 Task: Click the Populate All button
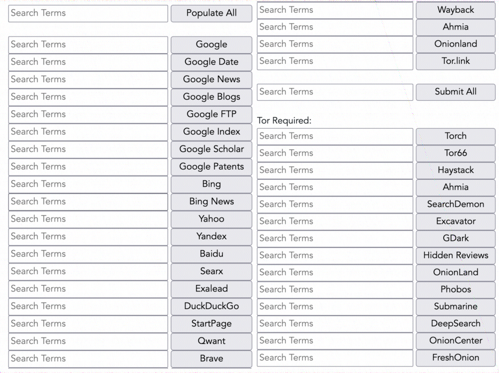tap(211, 13)
